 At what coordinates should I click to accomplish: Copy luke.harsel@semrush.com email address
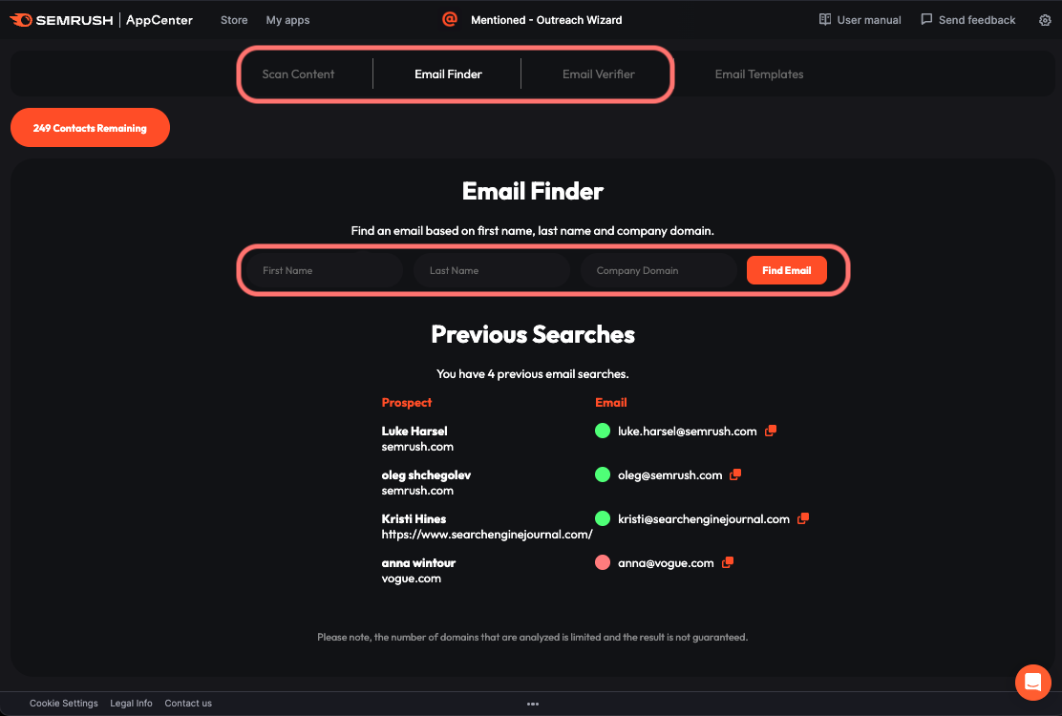771,431
